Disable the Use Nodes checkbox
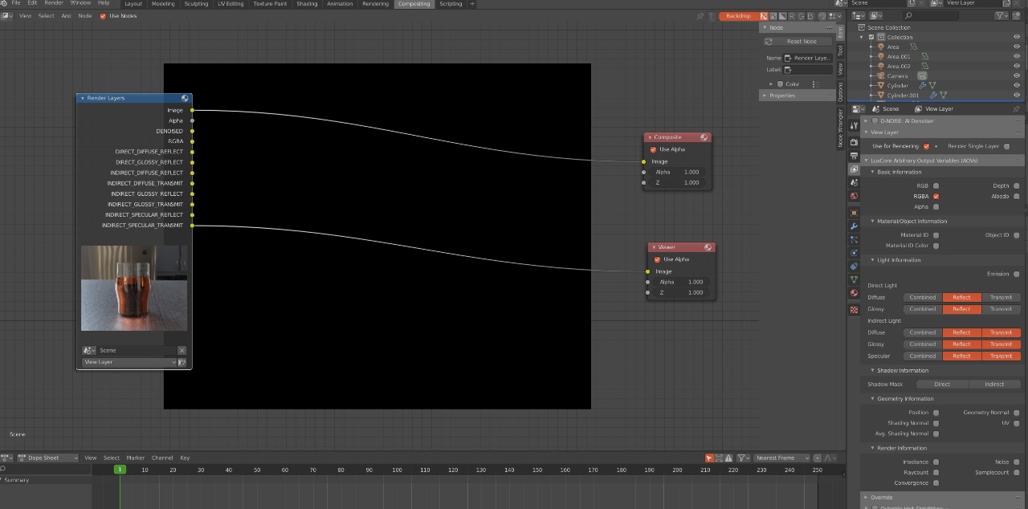 pyautogui.click(x=103, y=16)
